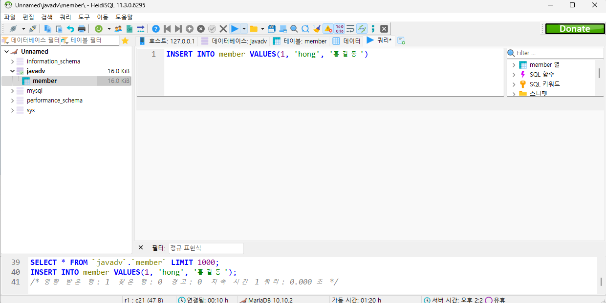This screenshot has height=303, width=606.
Task: Click the blue help question mark icon
Action: 156,29
